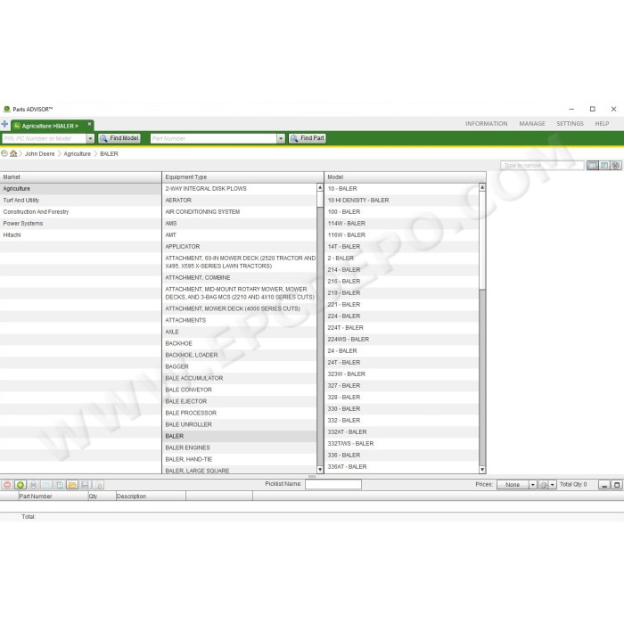Click Model list scrollbar up arrow
This screenshot has height=624, width=624.
tap(482, 187)
